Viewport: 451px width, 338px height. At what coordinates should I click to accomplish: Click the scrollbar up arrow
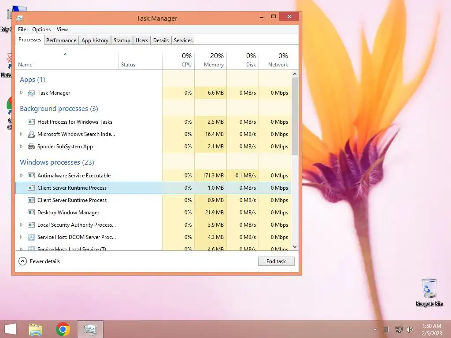click(x=295, y=74)
